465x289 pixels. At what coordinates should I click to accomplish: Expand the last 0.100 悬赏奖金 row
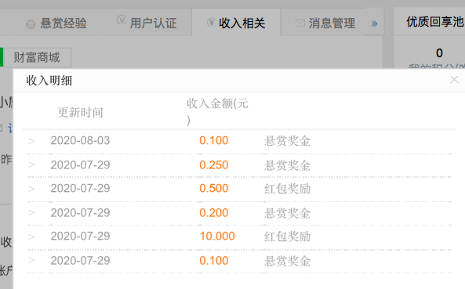[x=31, y=260]
